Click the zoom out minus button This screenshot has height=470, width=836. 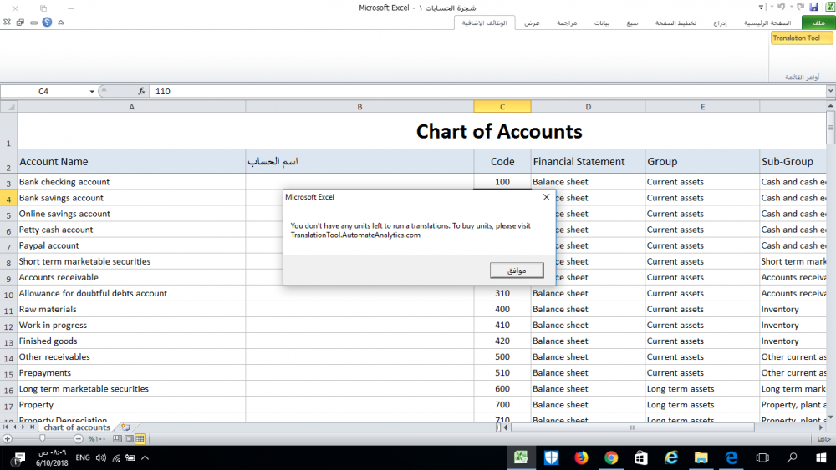pyautogui.click(x=79, y=439)
